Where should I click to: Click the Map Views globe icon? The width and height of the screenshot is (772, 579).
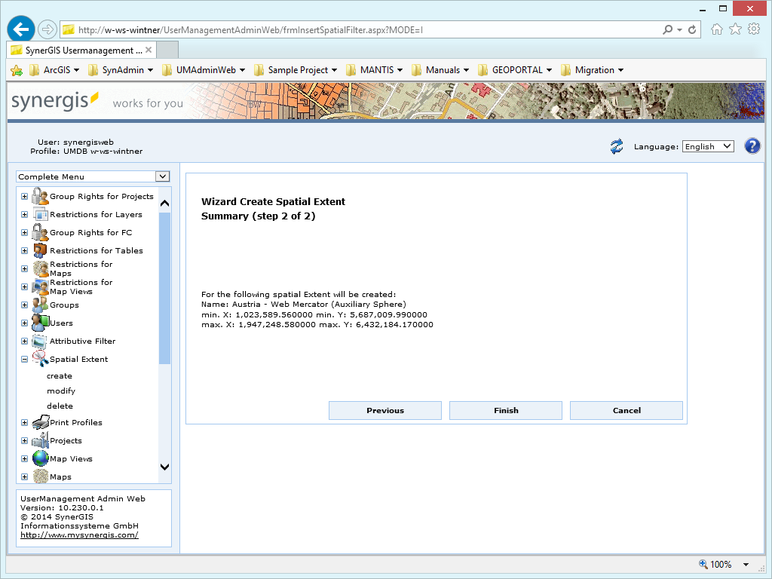[x=39, y=458]
